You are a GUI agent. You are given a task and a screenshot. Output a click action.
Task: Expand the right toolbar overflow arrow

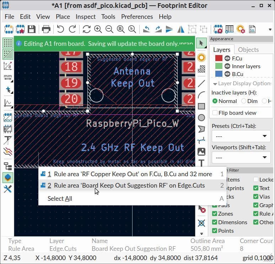(x=201, y=234)
